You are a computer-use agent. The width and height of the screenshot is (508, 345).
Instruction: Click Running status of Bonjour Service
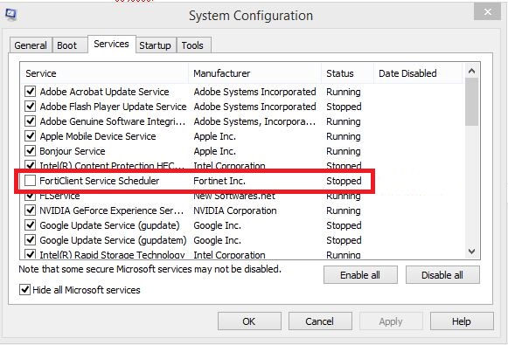344,151
